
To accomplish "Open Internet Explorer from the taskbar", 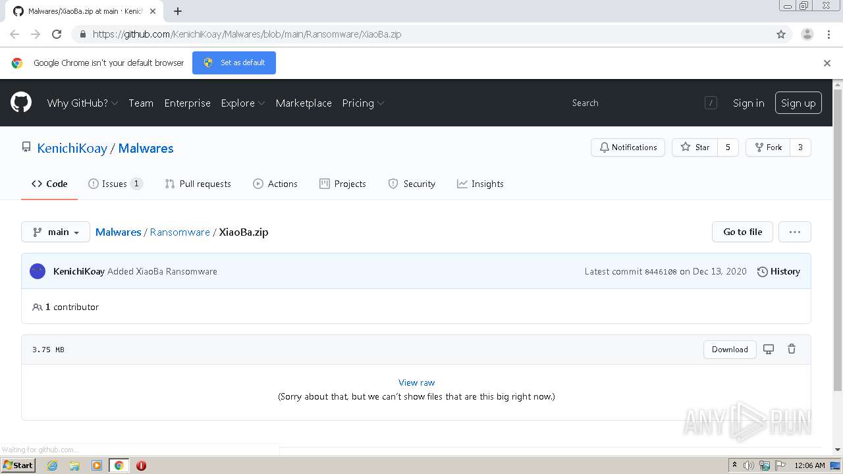I will pyautogui.click(x=52, y=465).
